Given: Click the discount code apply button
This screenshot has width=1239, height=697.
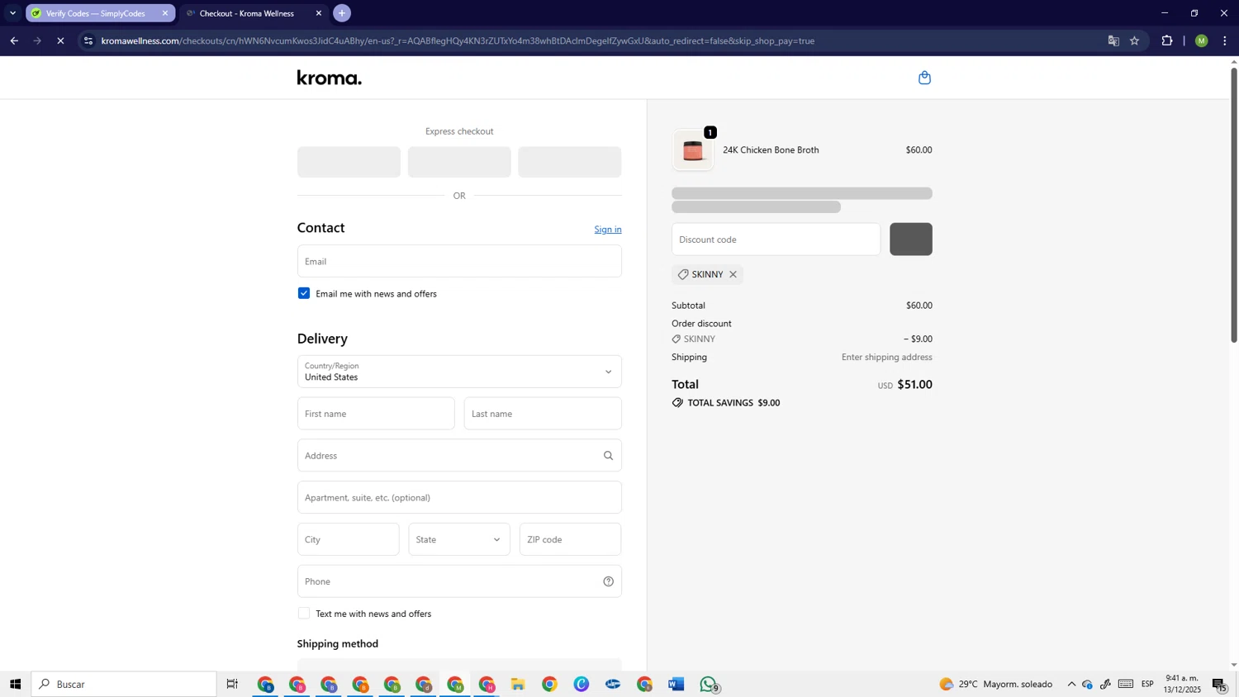Looking at the screenshot, I should (911, 239).
